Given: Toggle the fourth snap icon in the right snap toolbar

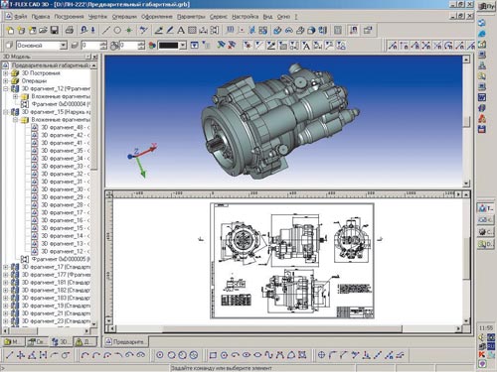Looking at the screenshot, I should (426, 46).
